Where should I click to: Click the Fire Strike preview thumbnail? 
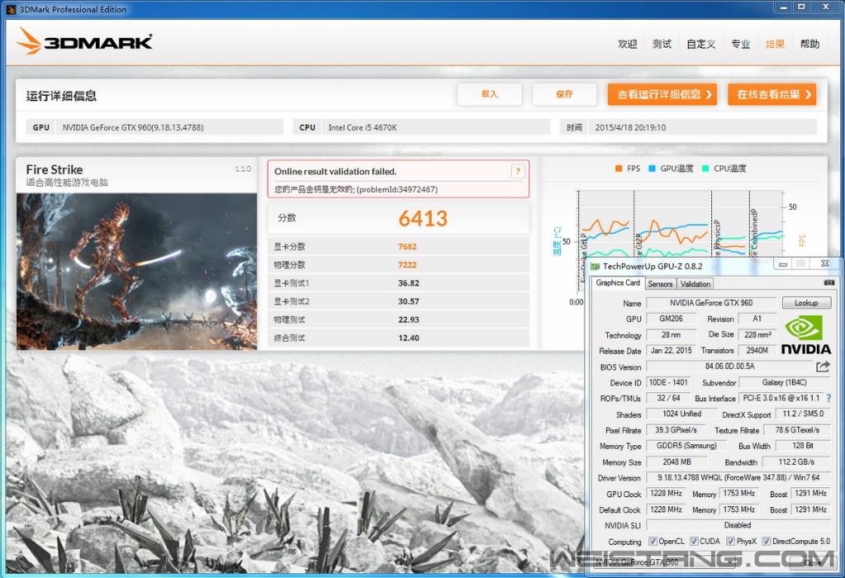[x=137, y=272]
